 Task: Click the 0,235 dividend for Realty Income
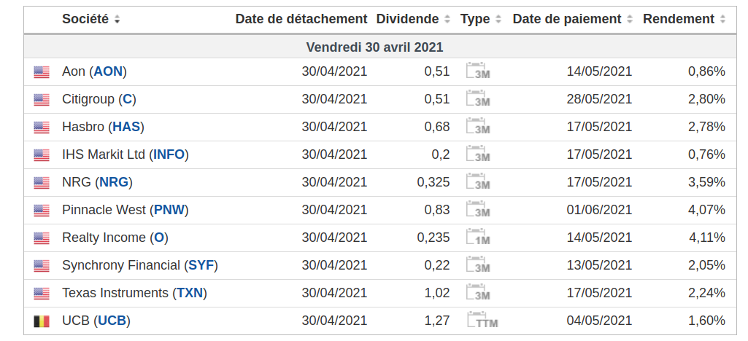pyautogui.click(x=433, y=238)
